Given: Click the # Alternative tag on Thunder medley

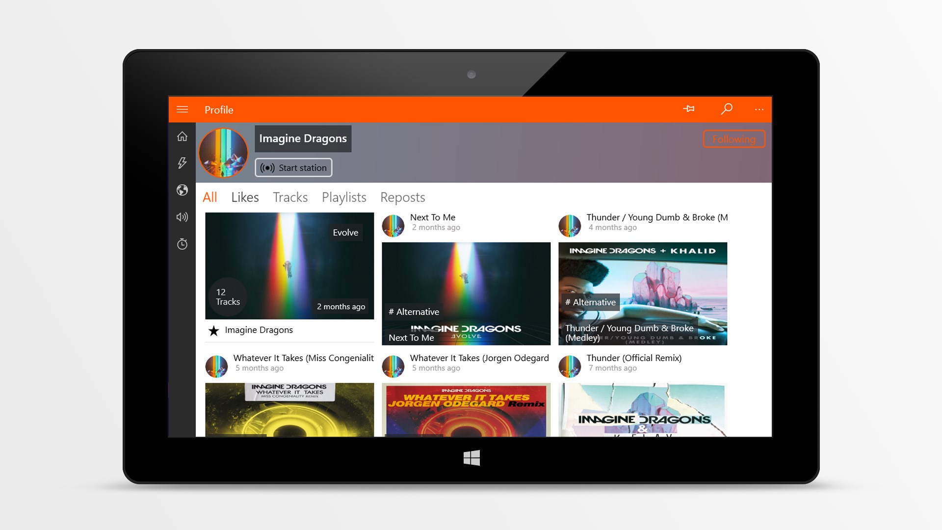Looking at the screenshot, I should pos(590,302).
